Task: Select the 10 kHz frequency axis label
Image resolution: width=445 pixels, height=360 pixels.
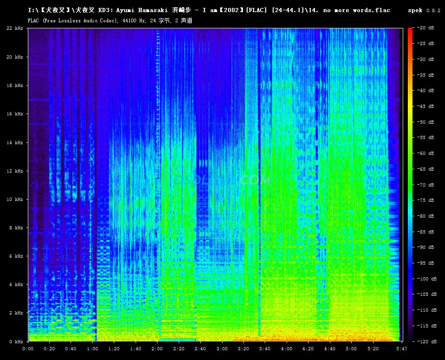Action: point(15,200)
